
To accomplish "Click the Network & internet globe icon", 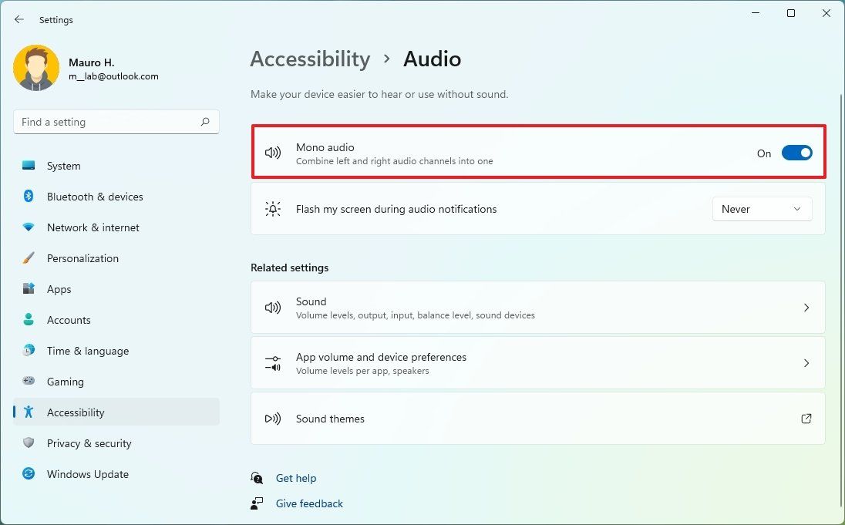I will [28, 227].
